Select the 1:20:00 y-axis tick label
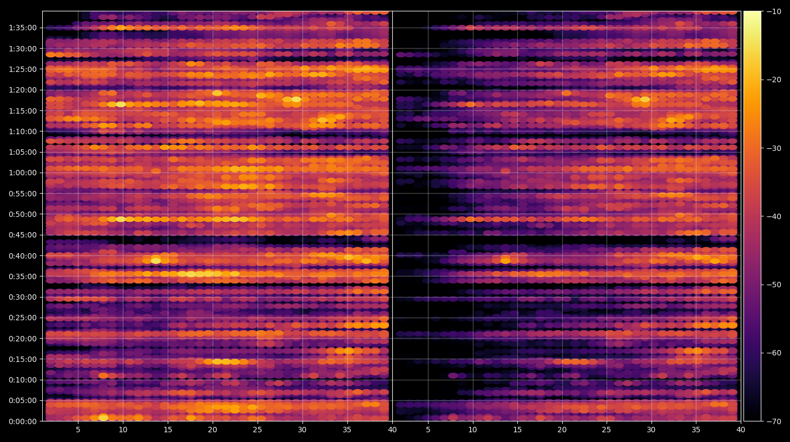 tap(23, 90)
